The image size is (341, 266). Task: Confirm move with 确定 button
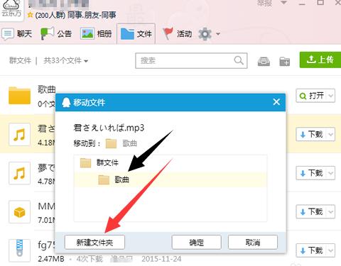[x=196, y=243]
